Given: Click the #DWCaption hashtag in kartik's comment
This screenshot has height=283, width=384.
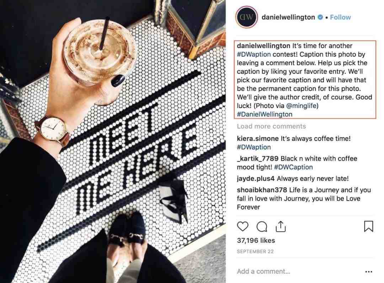Looking at the screenshot, I should click(x=293, y=167).
